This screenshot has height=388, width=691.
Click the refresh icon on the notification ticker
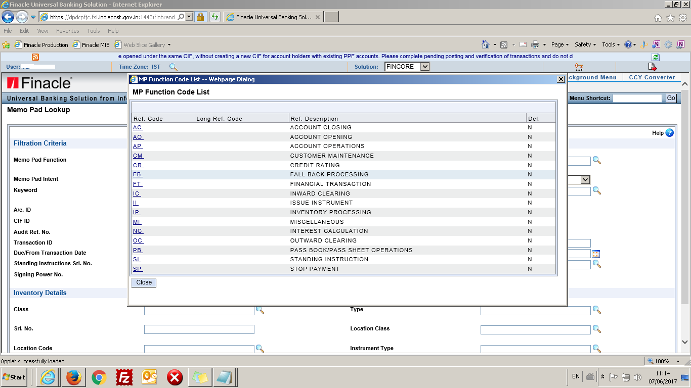pyautogui.click(x=656, y=56)
